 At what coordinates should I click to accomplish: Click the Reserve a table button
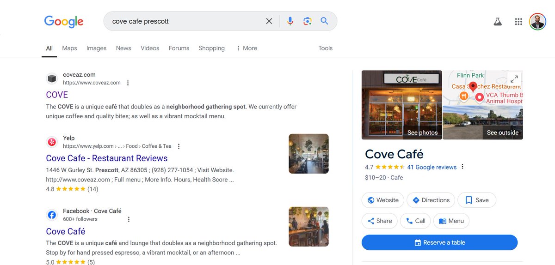(439, 242)
